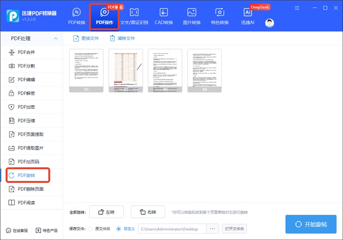This screenshot has height=240, width=343.
Task: Open the 图片转换 tab
Action: (192, 16)
